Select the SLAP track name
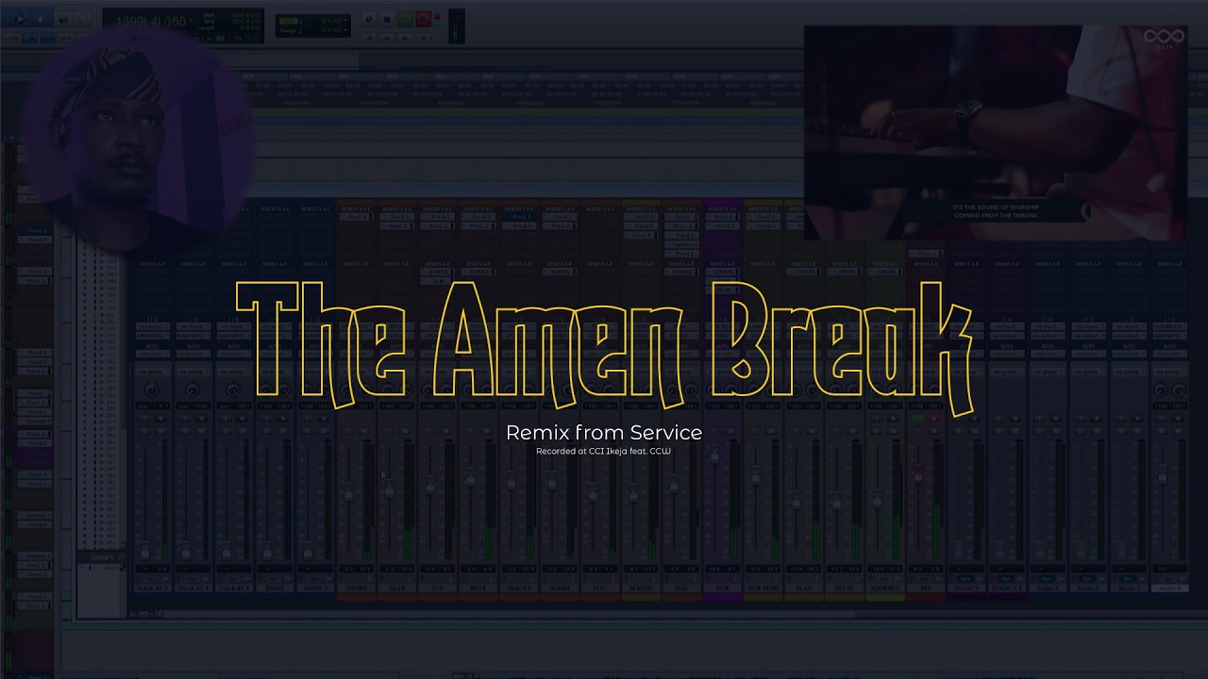The height and width of the screenshot is (679, 1208). pos(803,588)
